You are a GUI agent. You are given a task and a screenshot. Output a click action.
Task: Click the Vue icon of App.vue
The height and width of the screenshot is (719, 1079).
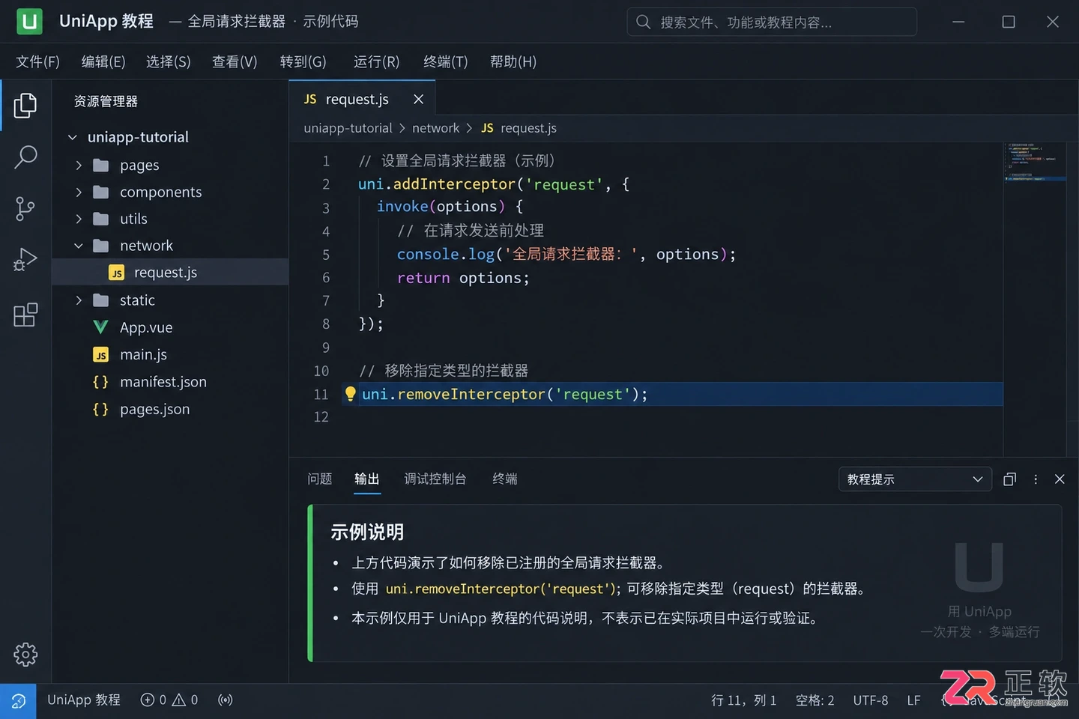100,327
